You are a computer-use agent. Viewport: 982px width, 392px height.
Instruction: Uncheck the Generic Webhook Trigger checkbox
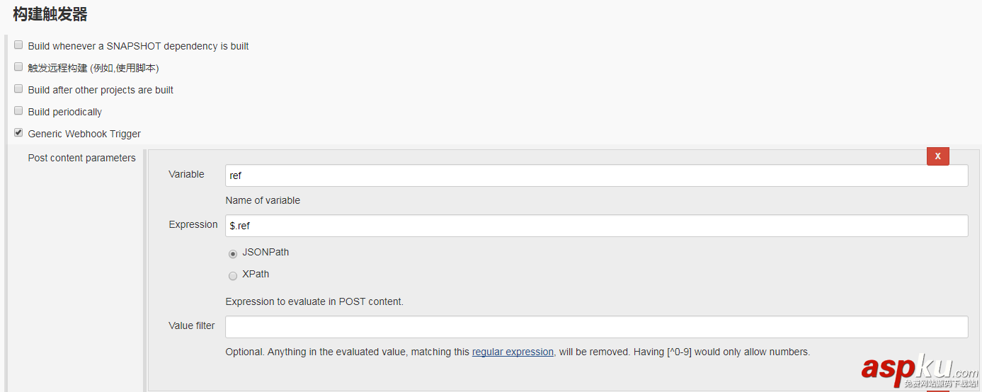point(18,132)
